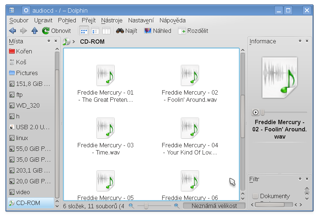Viewport: 319px width, 218px height.
Task: Click the Neznámá velikost space bar
Action: 214,206
